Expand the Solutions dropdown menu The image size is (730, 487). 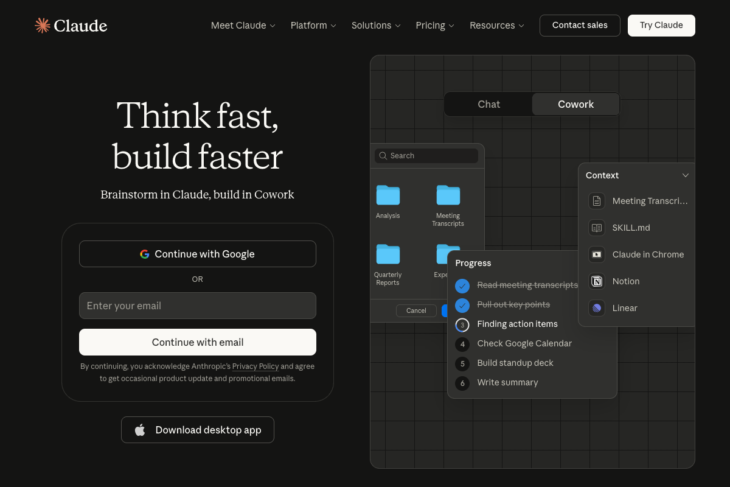pyautogui.click(x=376, y=26)
